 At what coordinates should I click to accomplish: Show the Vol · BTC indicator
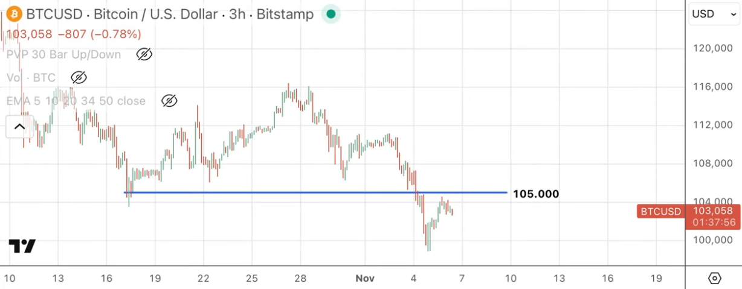pyautogui.click(x=79, y=77)
